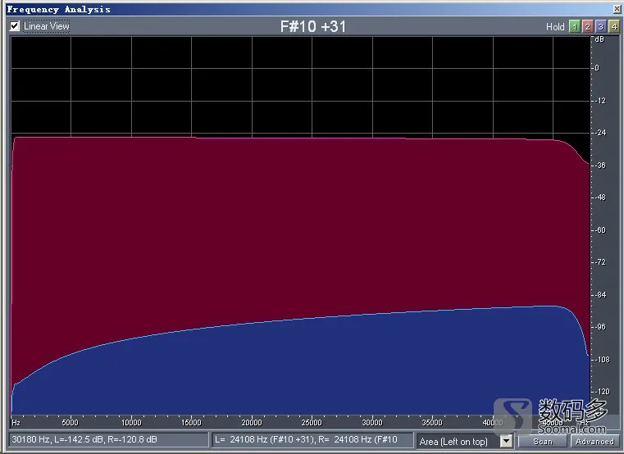Click the -96 dB scale label
The height and width of the screenshot is (454, 624).
pos(600,327)
